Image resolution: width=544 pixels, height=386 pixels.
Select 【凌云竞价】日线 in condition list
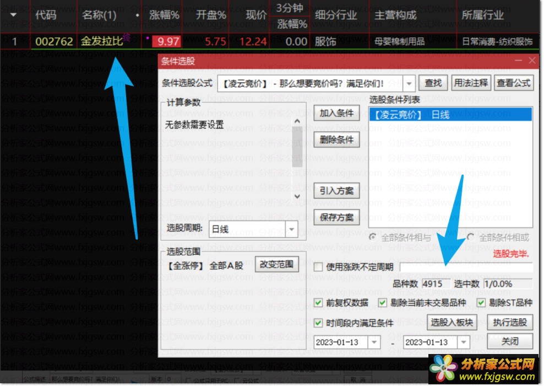[x=450, y=115]
